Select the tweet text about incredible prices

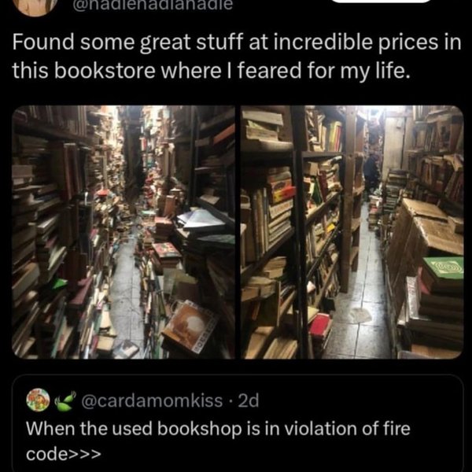(x=237, y=56)
